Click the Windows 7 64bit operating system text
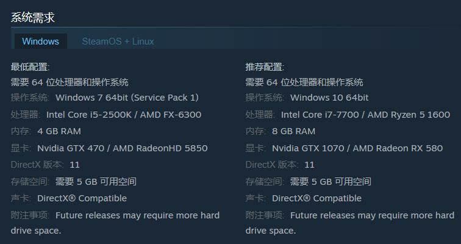This screenshot has height=244, width=461. [127, 98]
